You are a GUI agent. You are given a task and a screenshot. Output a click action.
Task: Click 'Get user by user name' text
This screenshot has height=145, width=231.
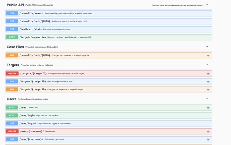coord(54,139)
